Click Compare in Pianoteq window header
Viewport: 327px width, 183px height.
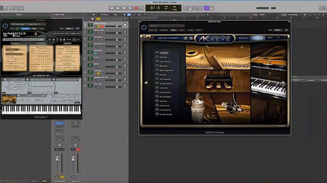(25, 28)
